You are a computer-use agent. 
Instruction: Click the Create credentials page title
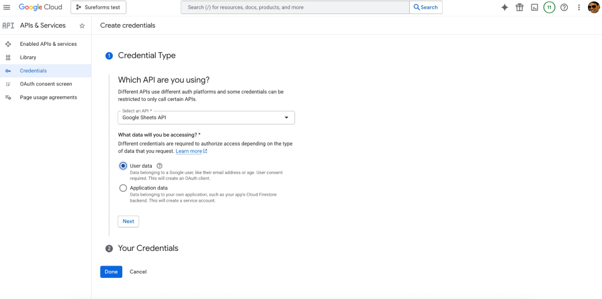click(x=128, y=25)
